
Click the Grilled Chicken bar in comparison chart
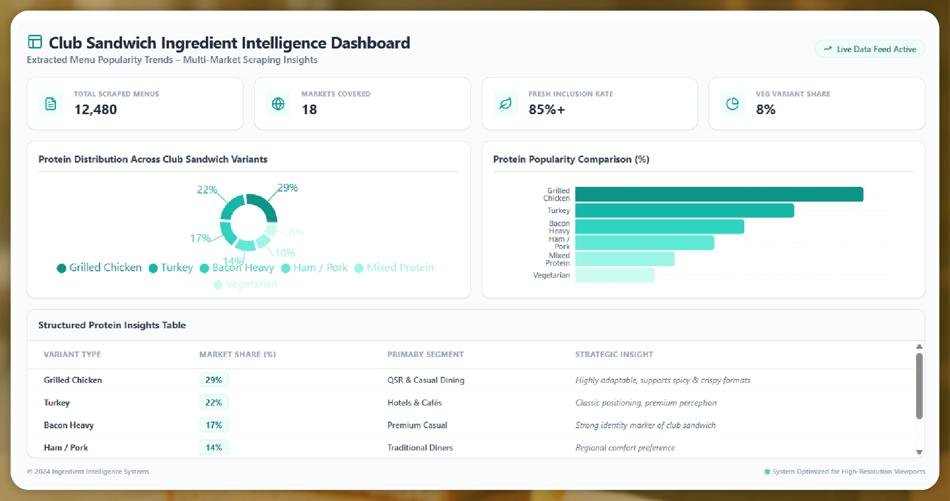point(718,194)
